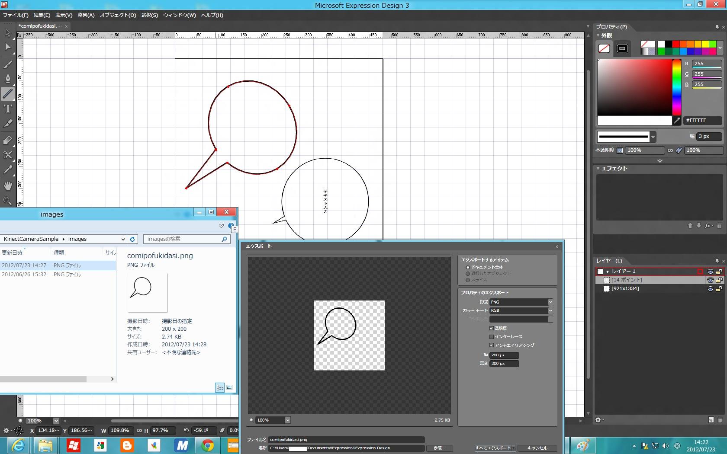Uncheck the 透明度 checkbox in export
Screen dimensions: 727x454
[492, 328]
